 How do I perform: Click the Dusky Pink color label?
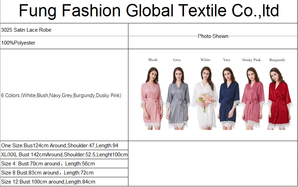click(x=252, y=60)
